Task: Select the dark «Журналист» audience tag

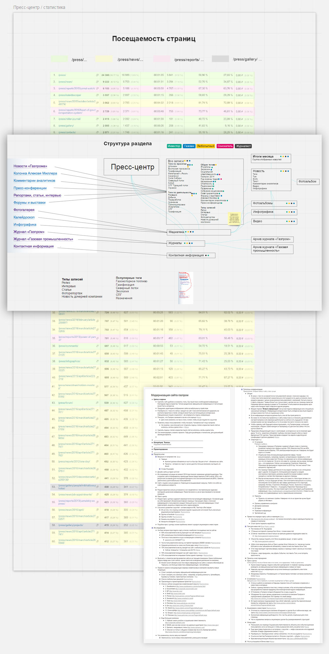Action: 243,146
